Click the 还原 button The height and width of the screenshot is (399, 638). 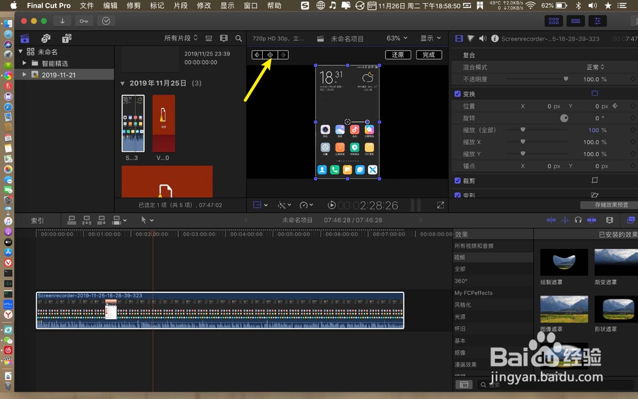click(398, 54)
